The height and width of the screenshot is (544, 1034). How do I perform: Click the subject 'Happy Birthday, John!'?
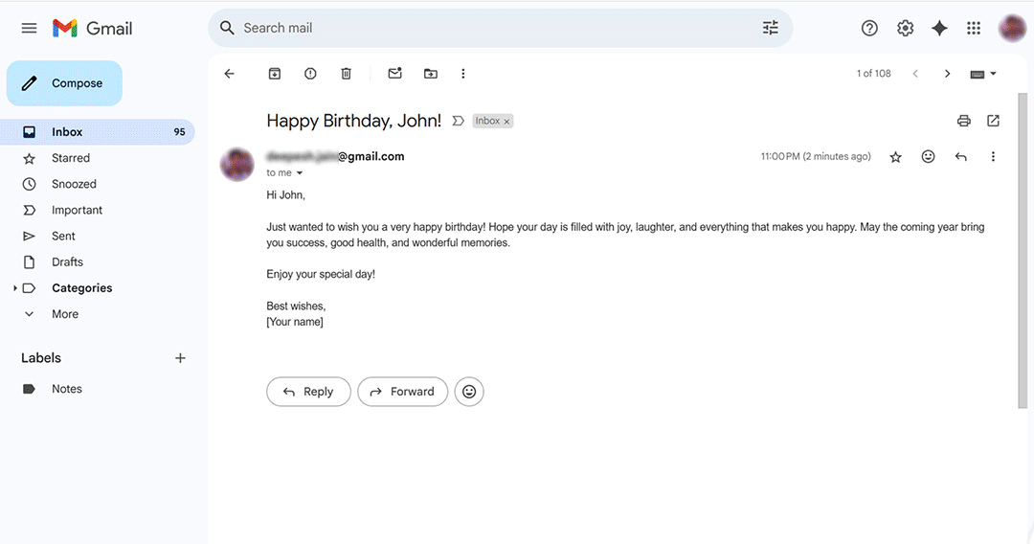(x=354, y=121)
